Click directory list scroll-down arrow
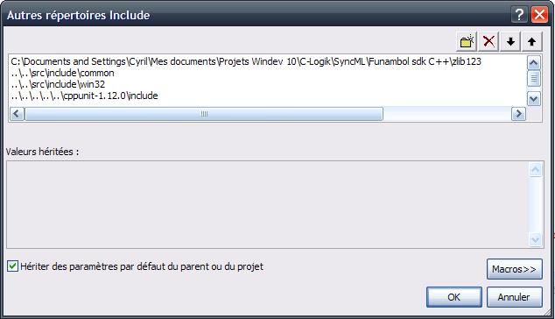555x319 pixels. pos(534,98)
